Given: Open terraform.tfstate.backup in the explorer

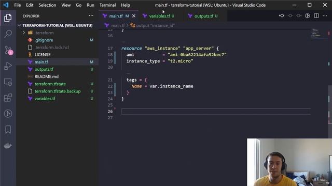Looking at the screenshot, I should tap(58, 91).
